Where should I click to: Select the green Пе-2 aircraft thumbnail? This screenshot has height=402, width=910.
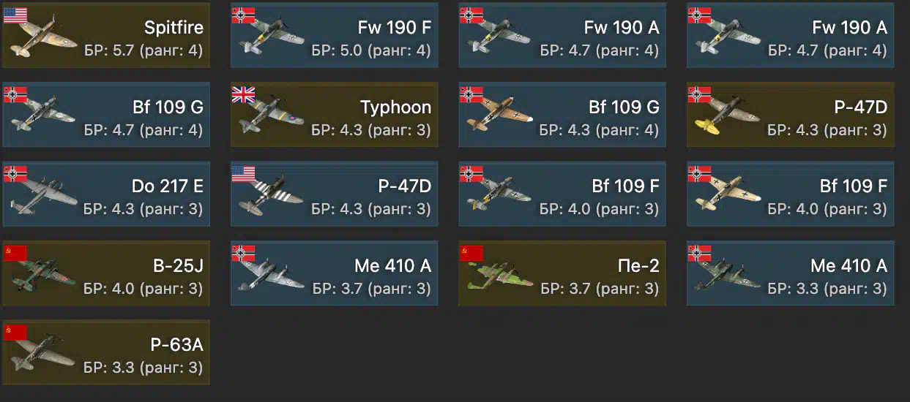coord(499,275)
